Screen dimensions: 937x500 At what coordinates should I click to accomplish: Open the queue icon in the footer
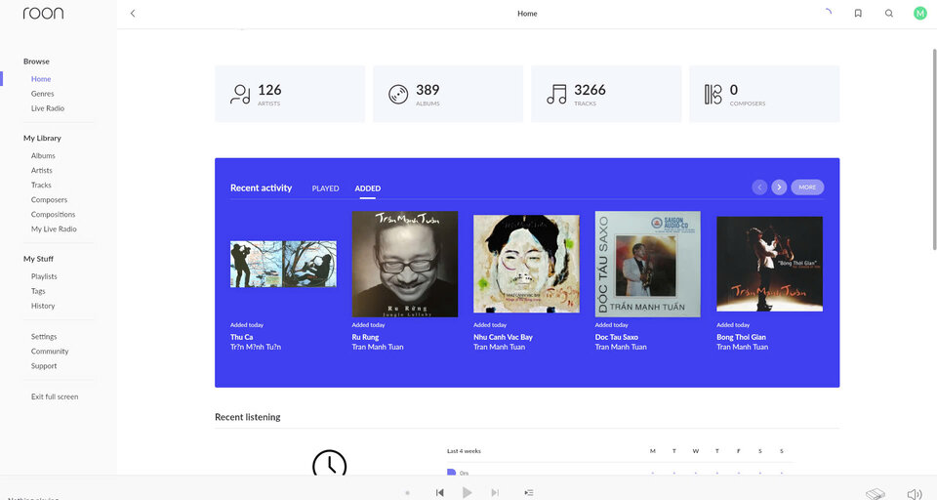point(529,492)
